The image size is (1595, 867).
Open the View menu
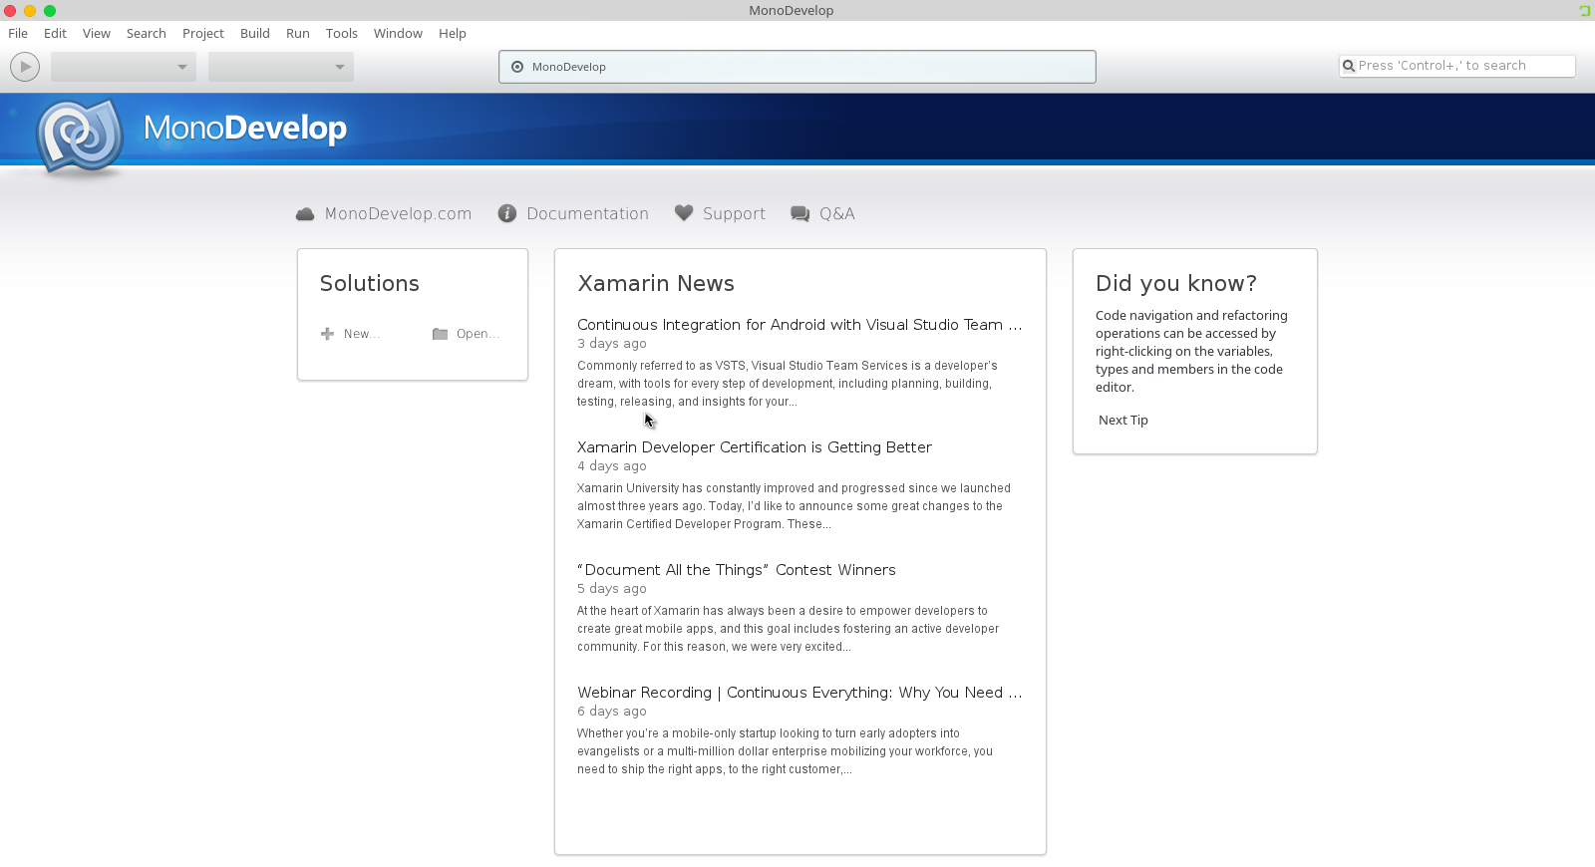[97, 33]
